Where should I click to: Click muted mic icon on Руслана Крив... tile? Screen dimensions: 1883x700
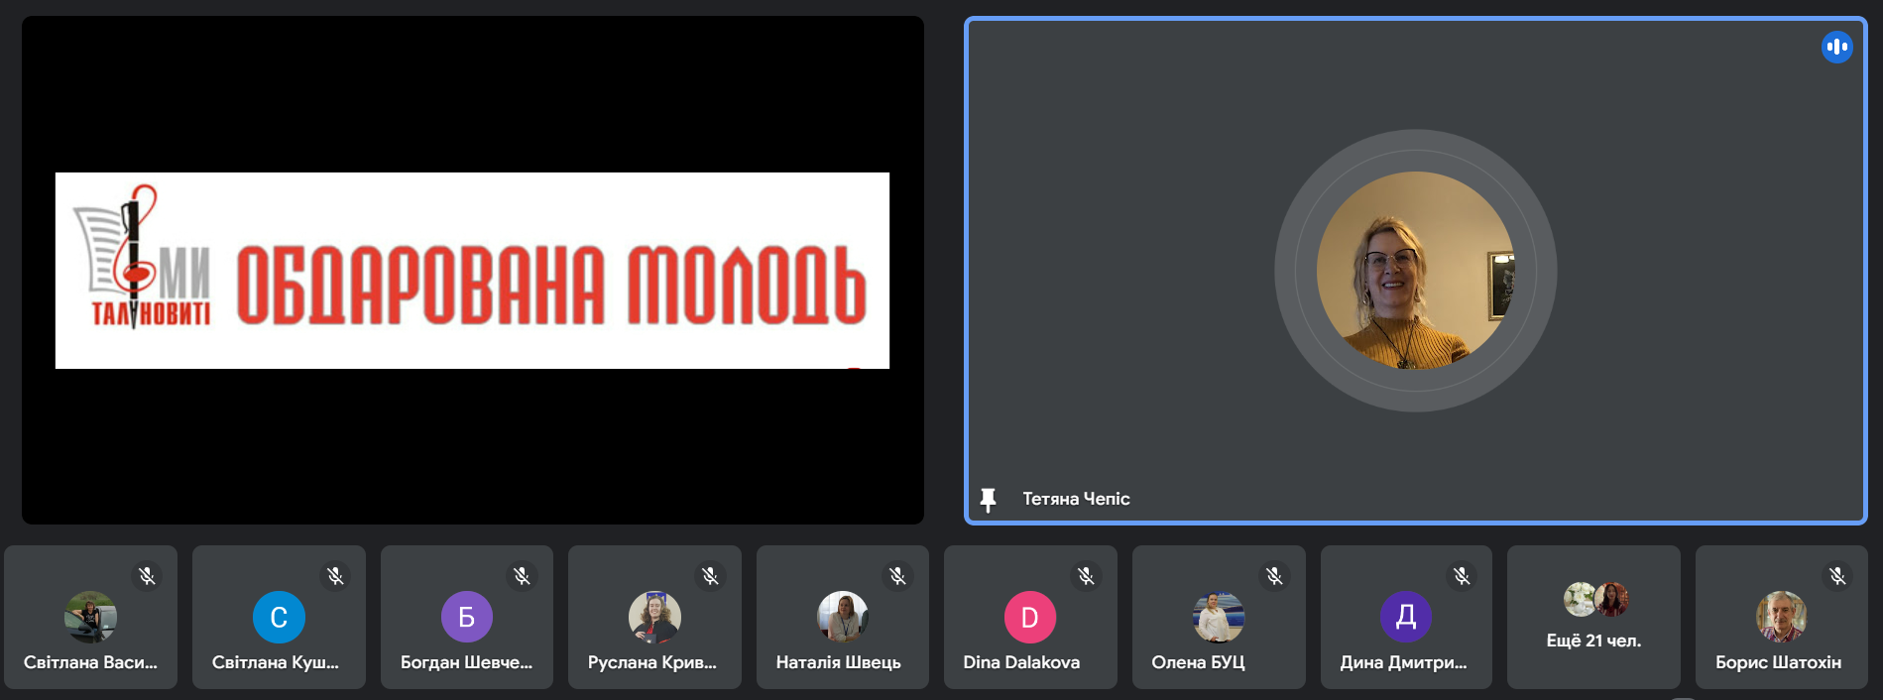click(710, 576)
